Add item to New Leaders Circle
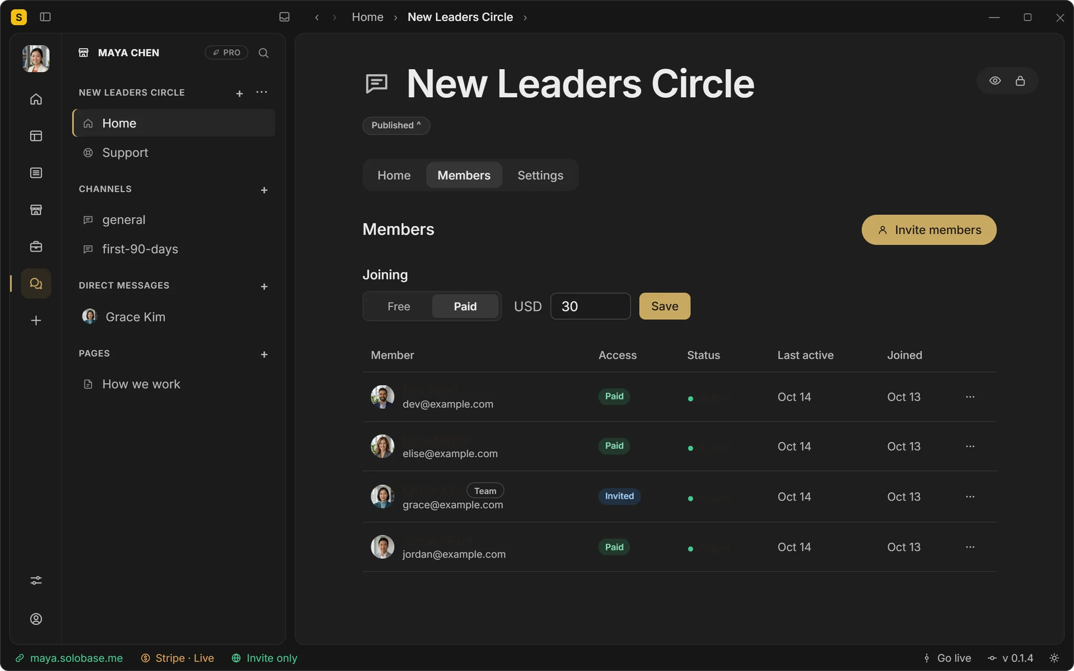 point(240,93)
